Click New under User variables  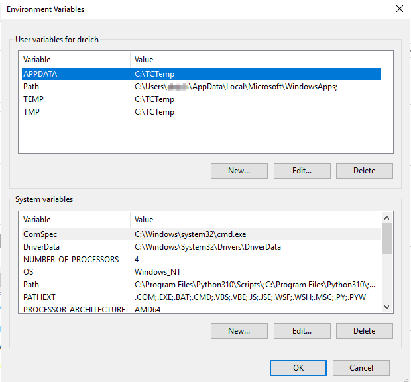pos(239,170)
